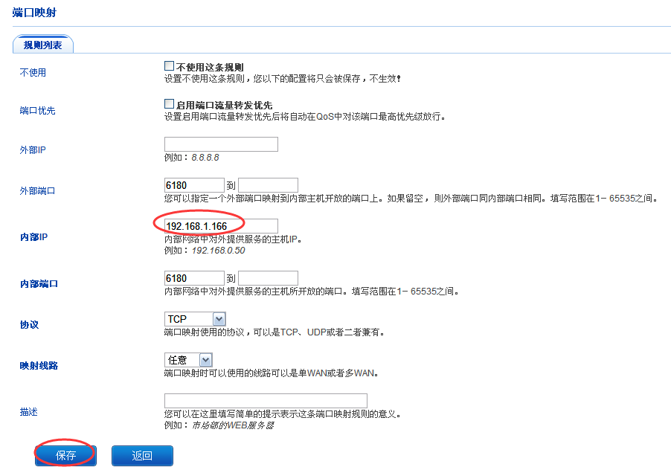Viewport: 671px width, 470px height.
Task: Click the hint about TCP、UDP或者二者兼有
Action: (x=274, y=332)
